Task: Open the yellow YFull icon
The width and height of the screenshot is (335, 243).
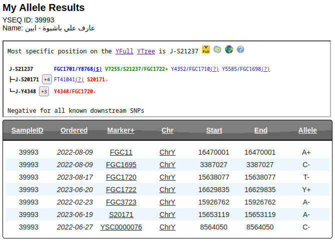Action: point(206,49)
